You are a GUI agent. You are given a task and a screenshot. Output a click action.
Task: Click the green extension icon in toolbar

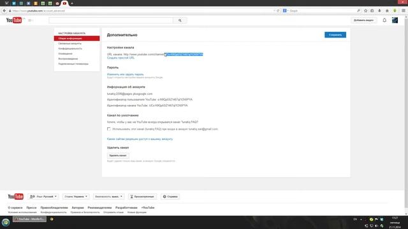(395, 11)
